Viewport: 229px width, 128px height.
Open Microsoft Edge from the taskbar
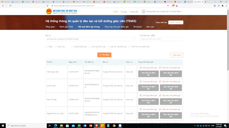tap(56, 126)
